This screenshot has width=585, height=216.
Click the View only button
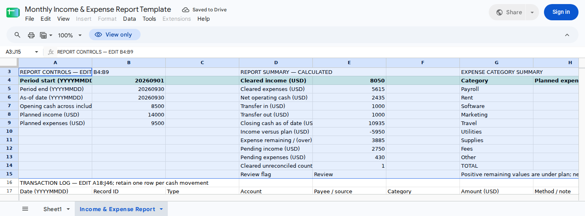115,35
